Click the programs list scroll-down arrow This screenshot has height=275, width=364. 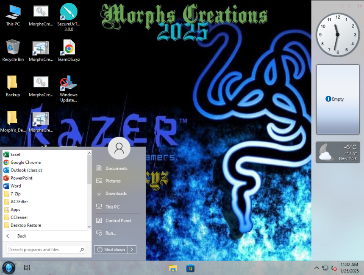click(89, 227)
